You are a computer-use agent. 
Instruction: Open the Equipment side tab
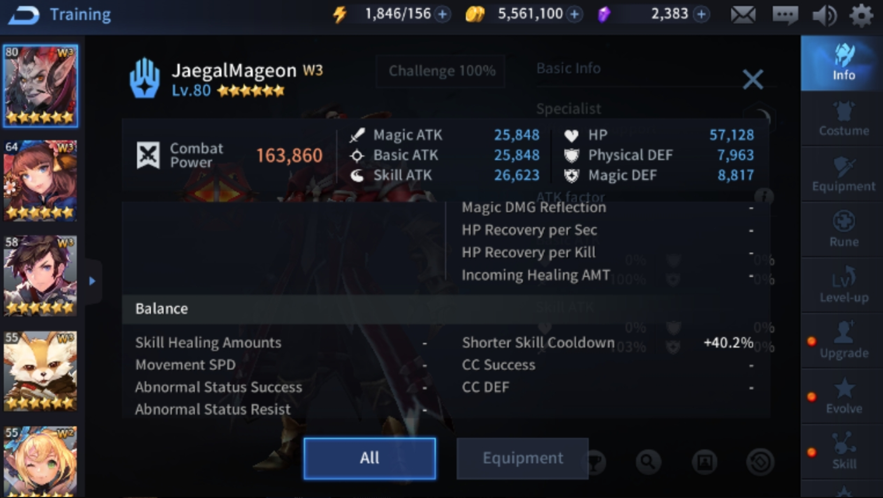point(843,174)
